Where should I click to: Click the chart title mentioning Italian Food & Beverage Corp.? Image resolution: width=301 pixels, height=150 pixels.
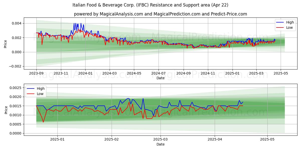pos(150,5)
